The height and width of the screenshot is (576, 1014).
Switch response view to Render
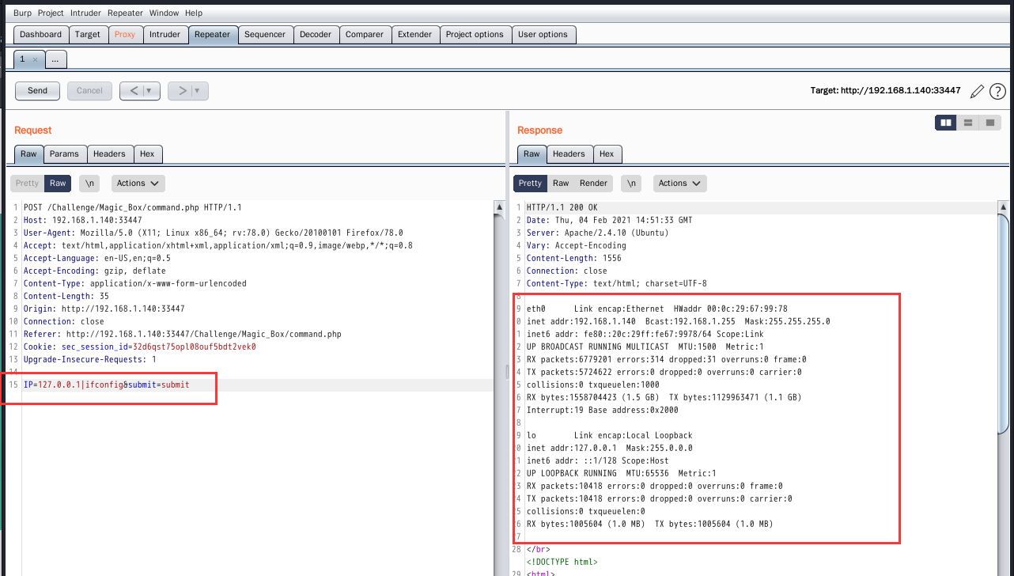click(593, 184)
